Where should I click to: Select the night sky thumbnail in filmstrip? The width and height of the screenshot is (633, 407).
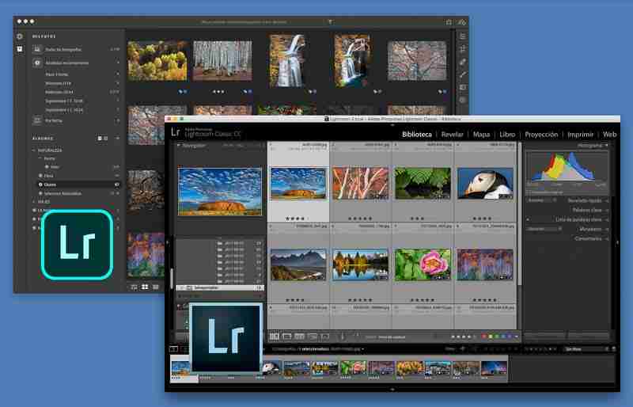click(494, 369)
